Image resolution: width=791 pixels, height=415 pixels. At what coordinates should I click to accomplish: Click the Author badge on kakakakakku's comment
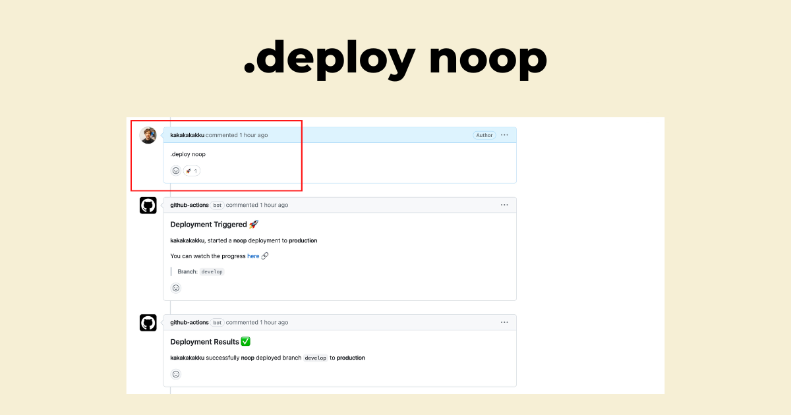point(484,134)
